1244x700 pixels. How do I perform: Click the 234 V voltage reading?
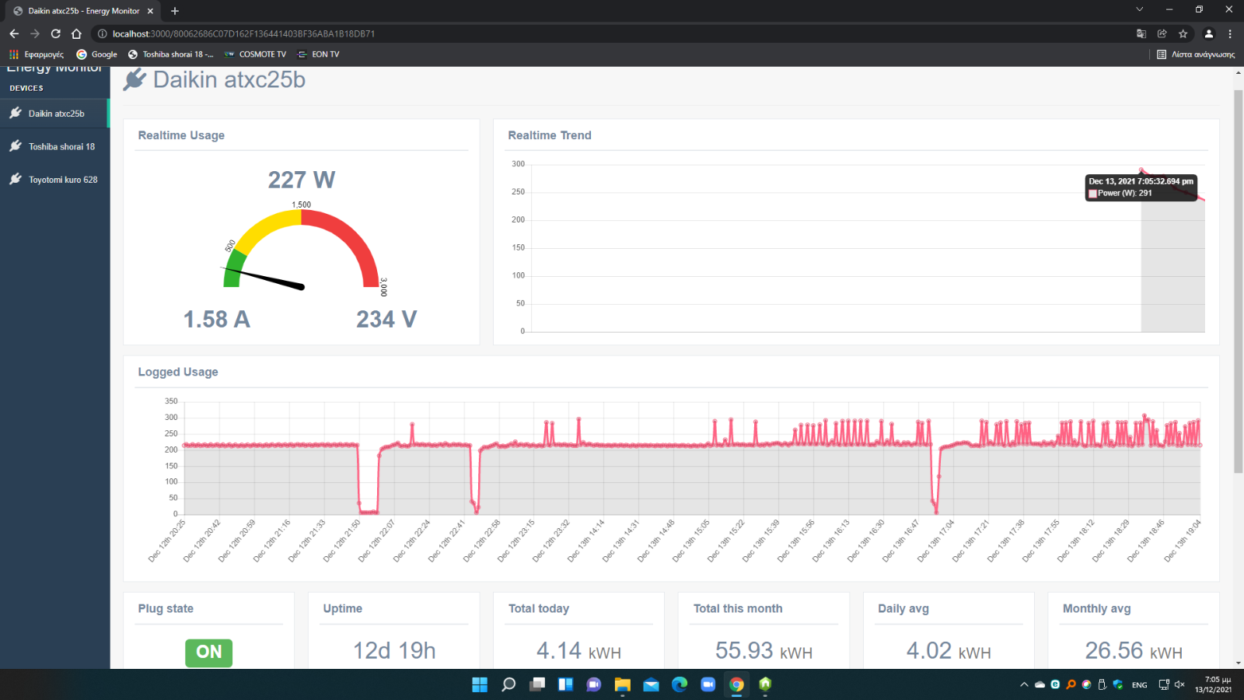click(x=386, y=319)
